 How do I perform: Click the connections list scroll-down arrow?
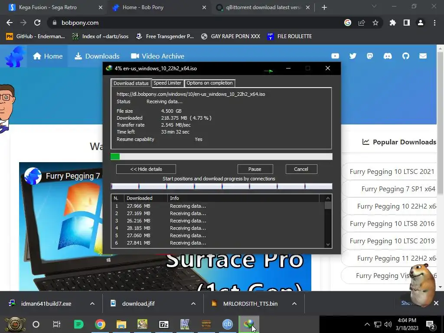(328, 245)
